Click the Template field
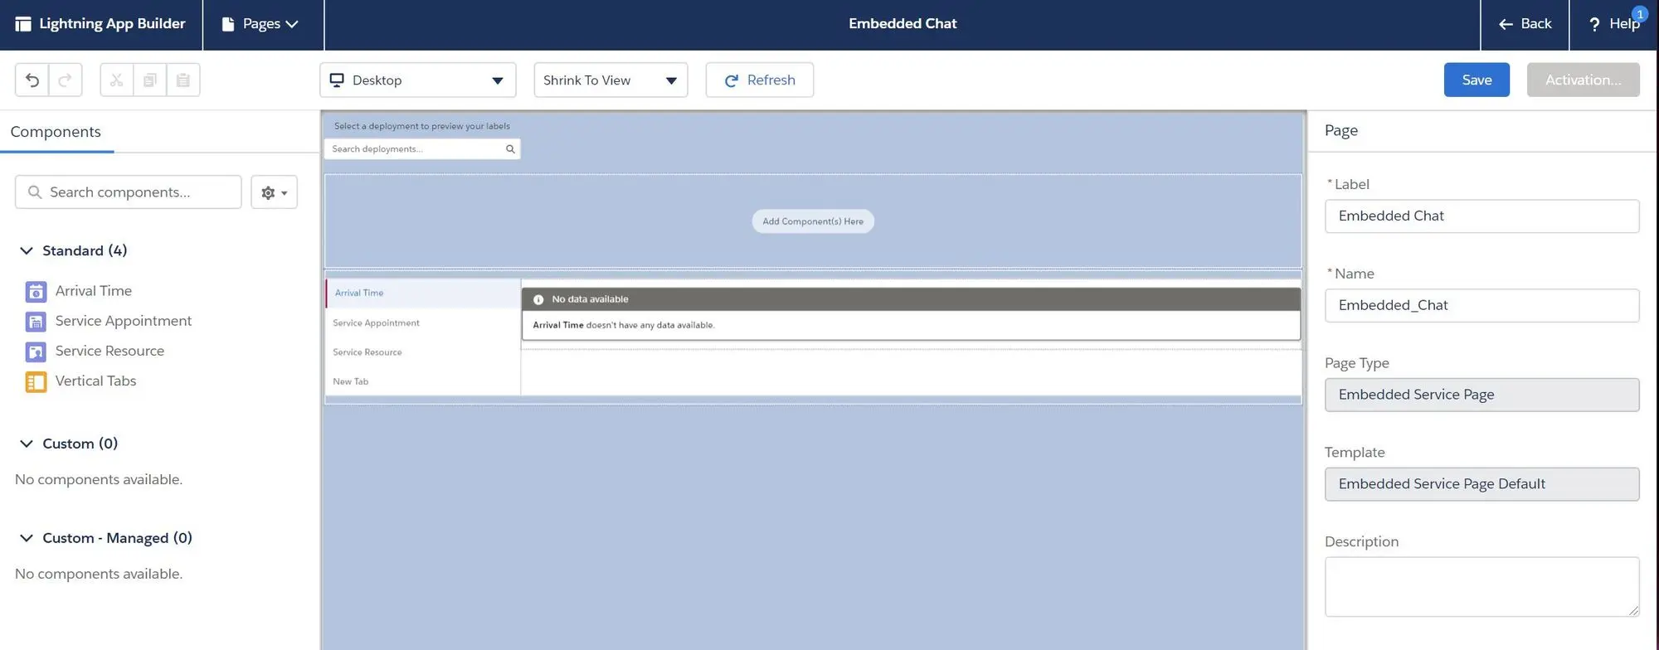This screenshot has height=650, width=1659. point(1481,484)
